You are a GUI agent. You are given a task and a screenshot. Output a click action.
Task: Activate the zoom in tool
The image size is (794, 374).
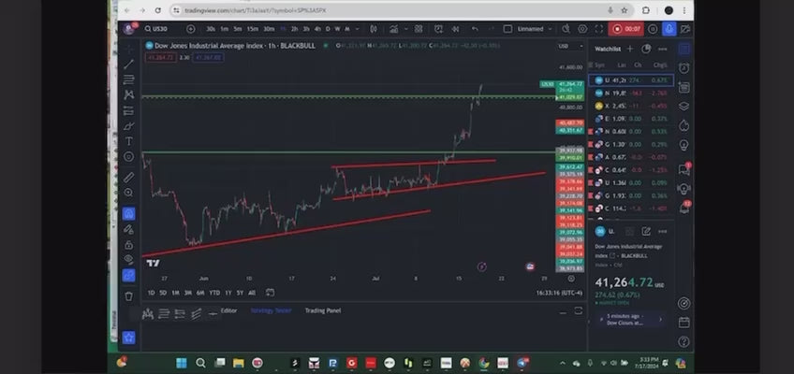128,193
